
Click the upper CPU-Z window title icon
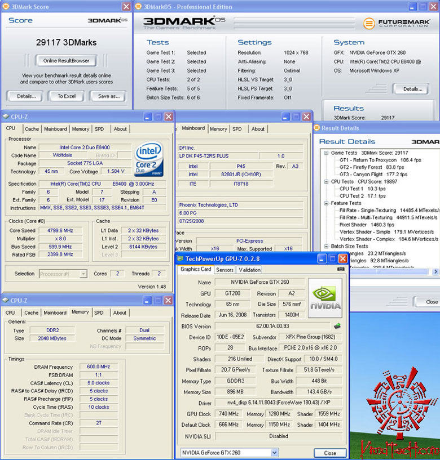[x=6, y=117]
